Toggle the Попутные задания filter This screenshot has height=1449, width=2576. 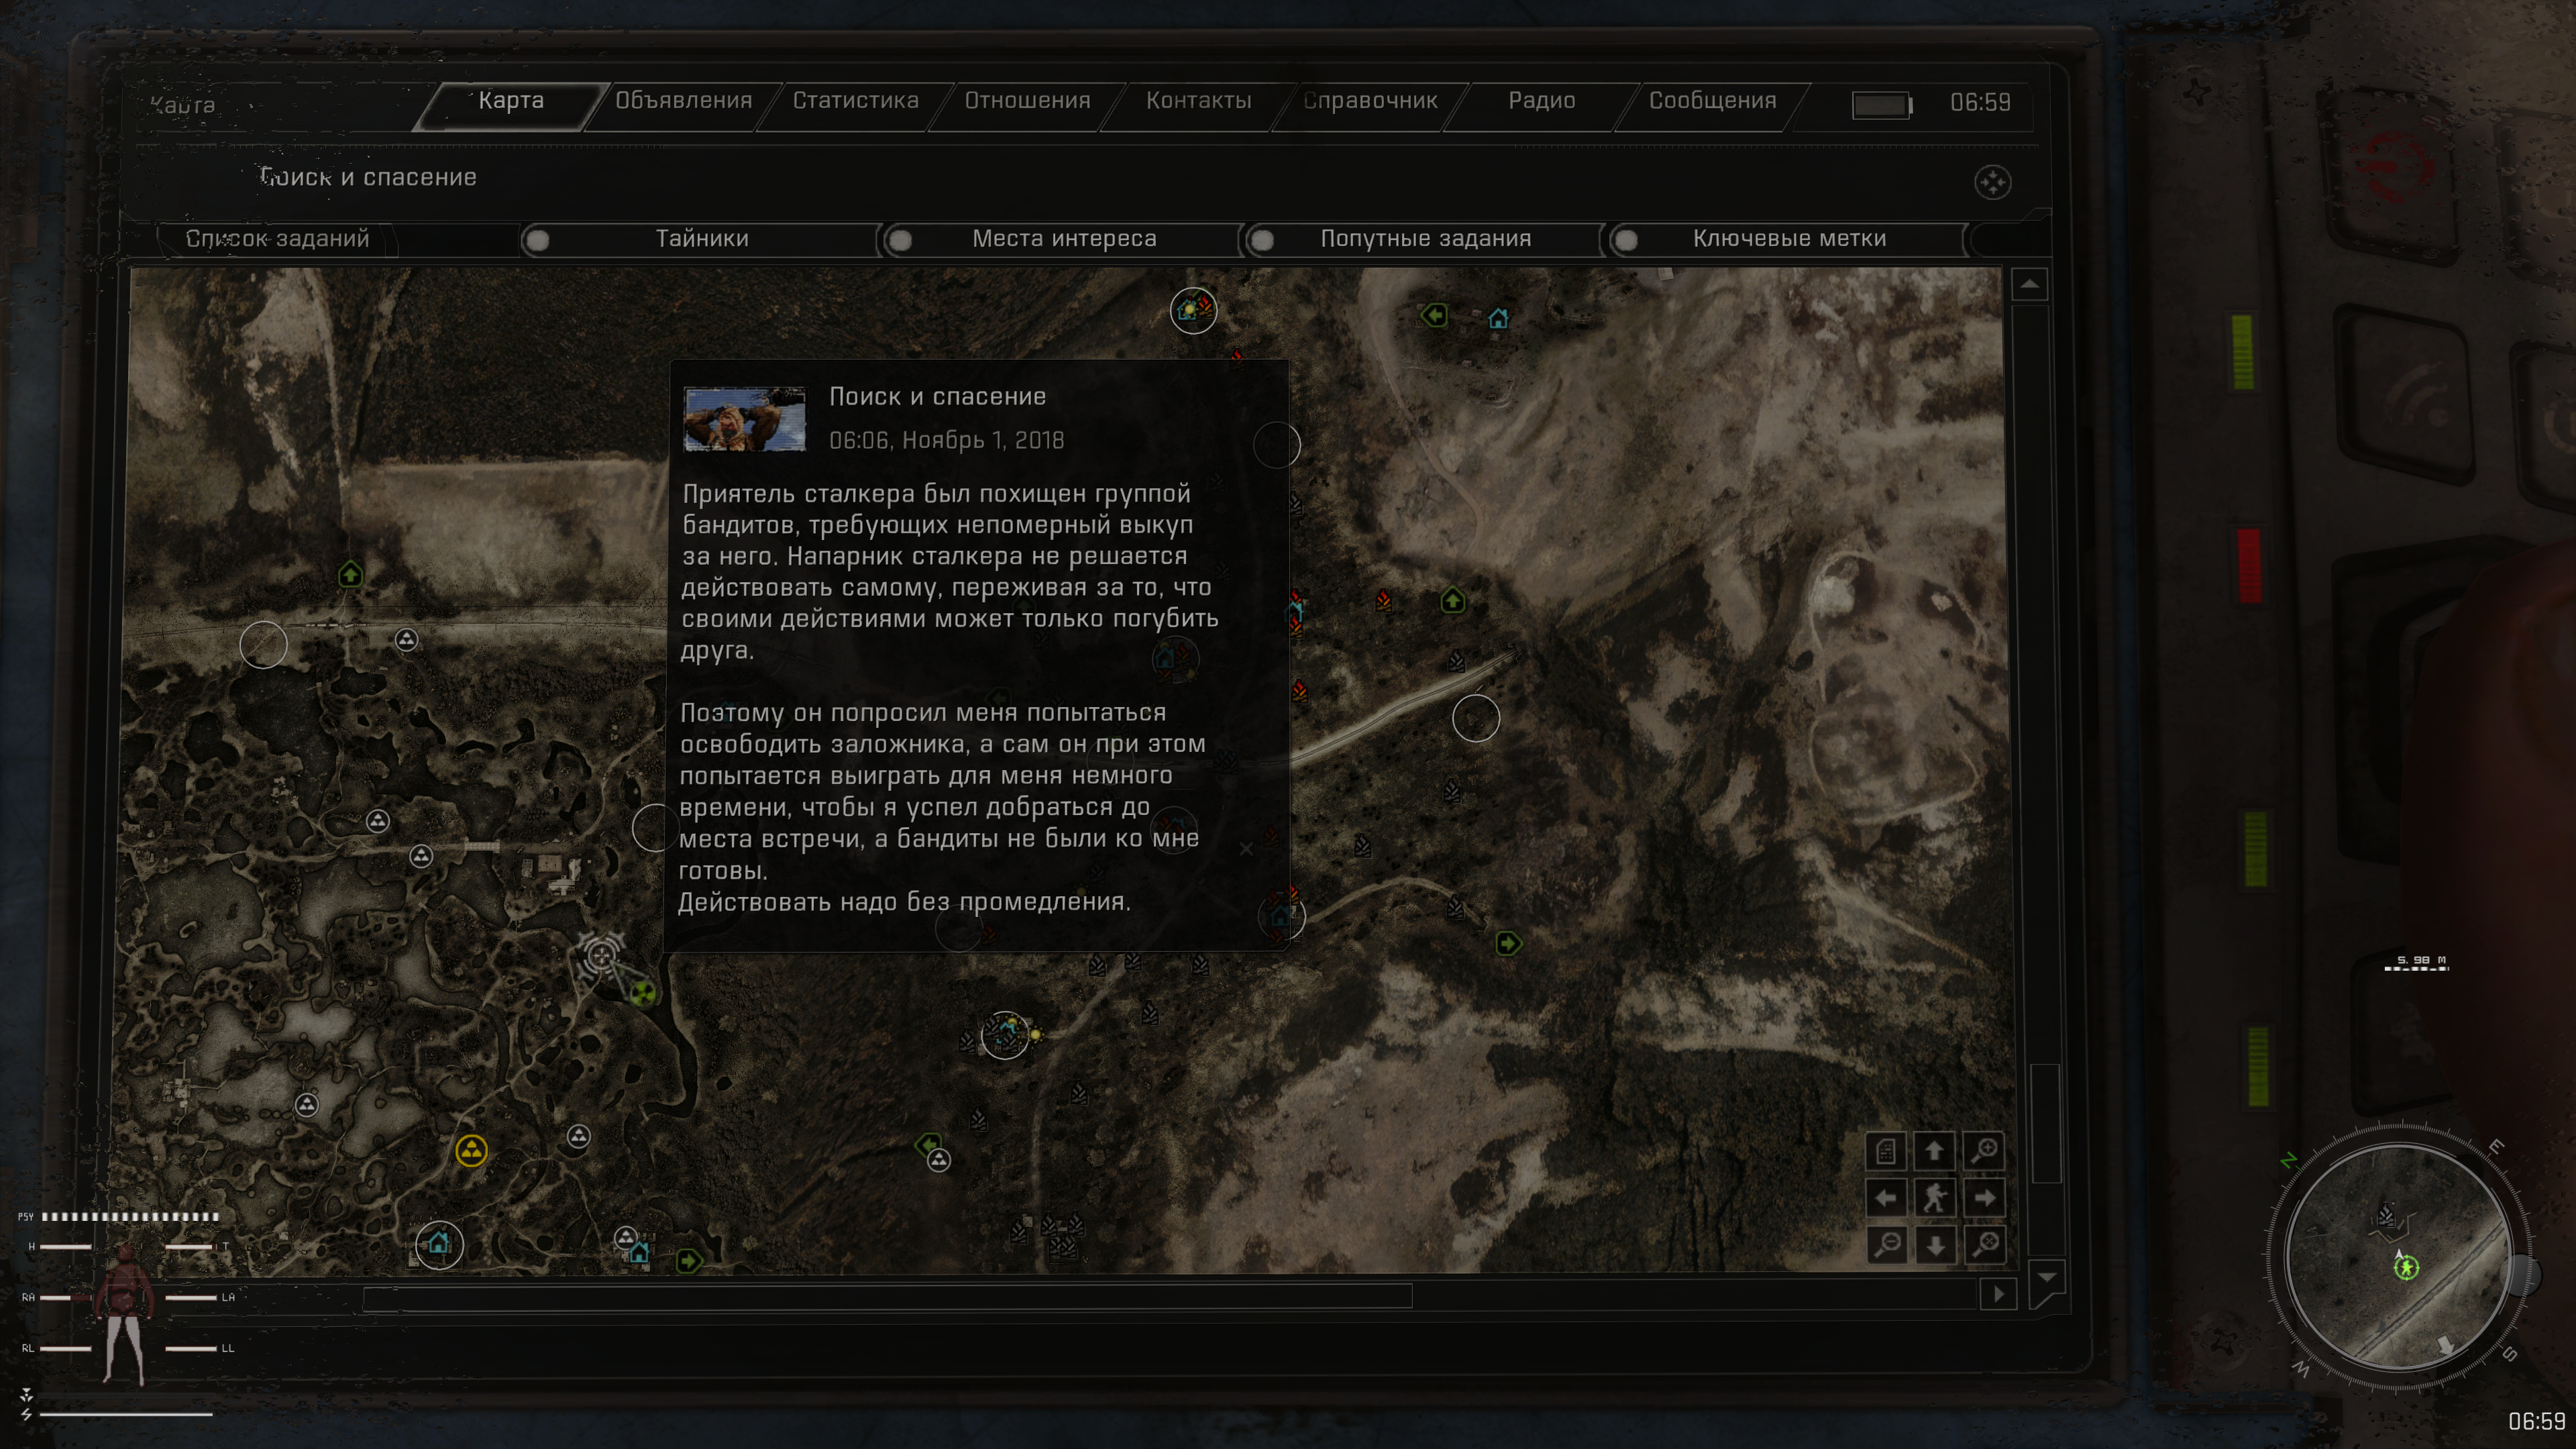click(1263, 240)
